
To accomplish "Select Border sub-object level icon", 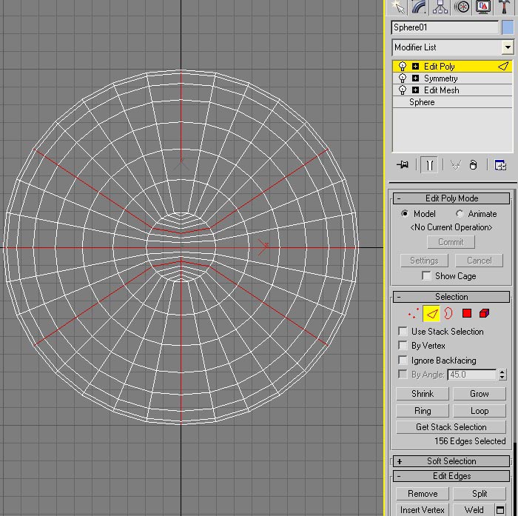I will click(448, 313).
